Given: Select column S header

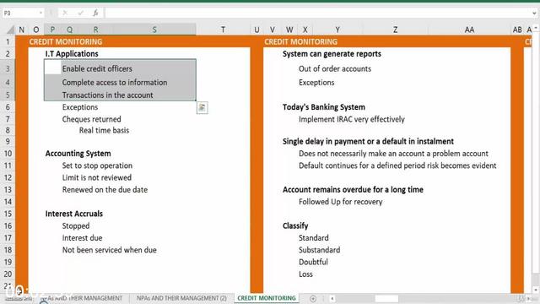Looking at the screenshot, I should (154, 30).
